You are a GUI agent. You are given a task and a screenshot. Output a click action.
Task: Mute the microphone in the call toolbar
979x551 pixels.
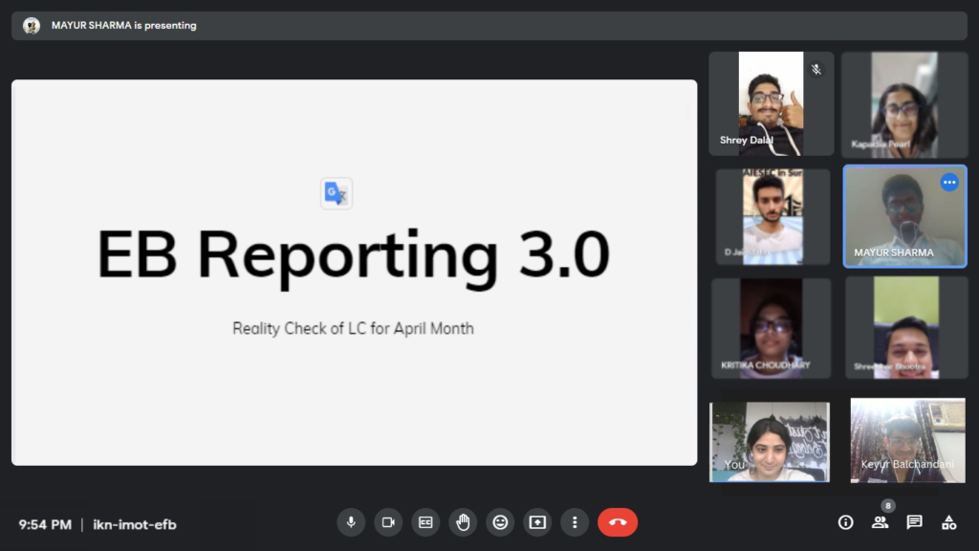coord(351,522)
